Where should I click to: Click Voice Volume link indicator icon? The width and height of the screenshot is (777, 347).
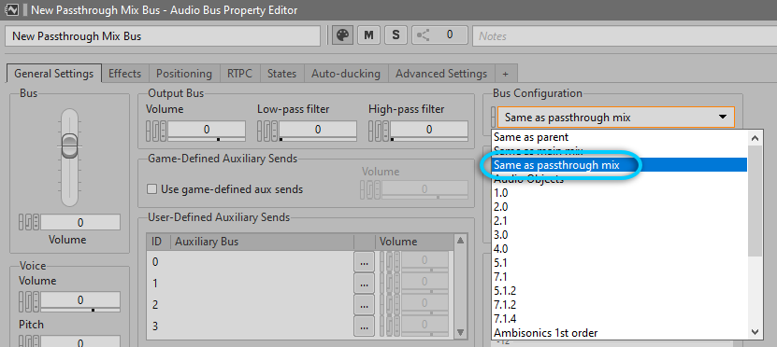pos(29,300)
